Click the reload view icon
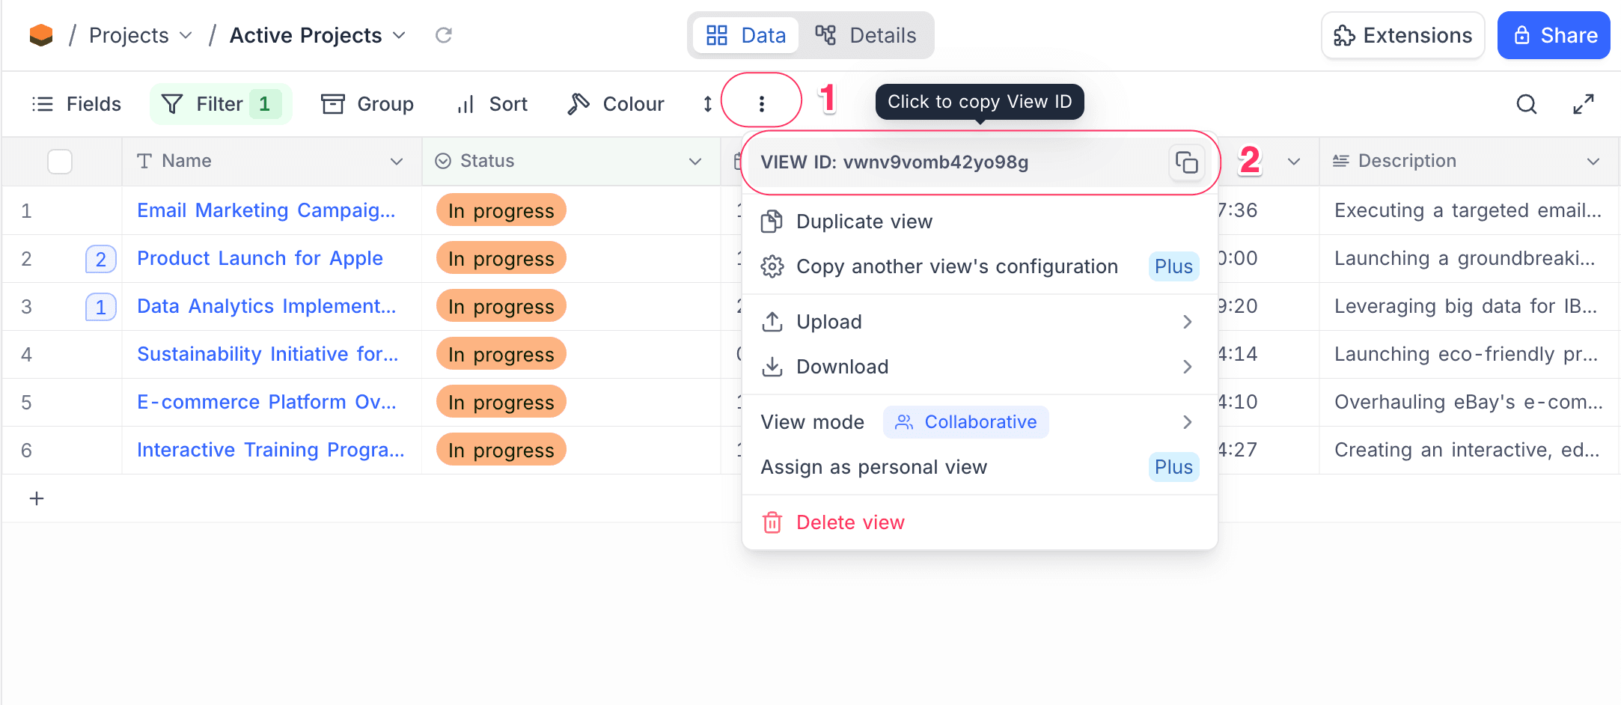The width and height of the screenshot is (1621, 705). 444,35
